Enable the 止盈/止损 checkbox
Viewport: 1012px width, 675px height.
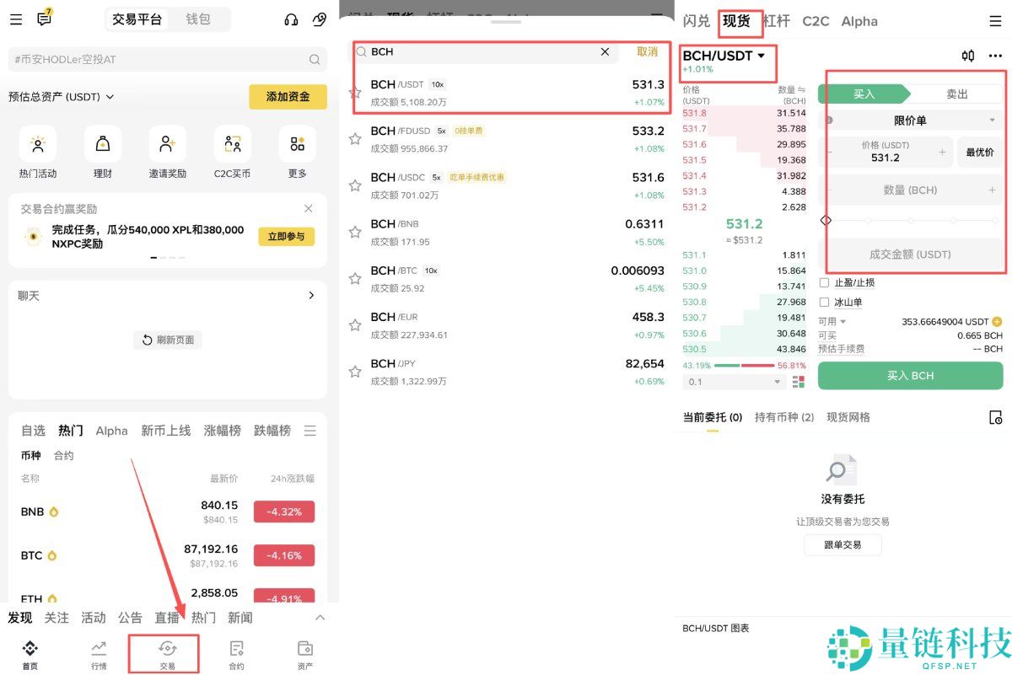tap(824, 282)
